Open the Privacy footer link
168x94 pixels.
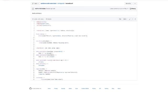(x=56, y=89)
